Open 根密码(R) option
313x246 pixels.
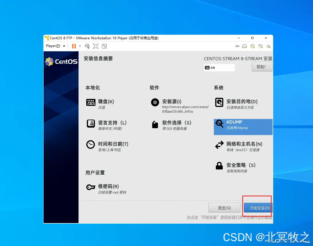tap(108, 186)
